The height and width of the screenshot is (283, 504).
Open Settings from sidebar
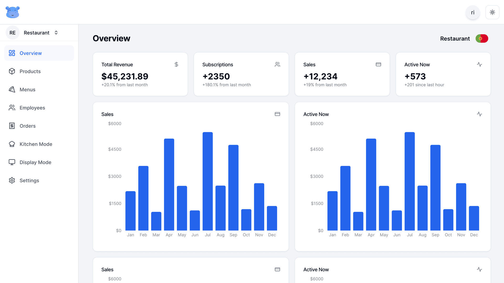[x=39, y=180]
